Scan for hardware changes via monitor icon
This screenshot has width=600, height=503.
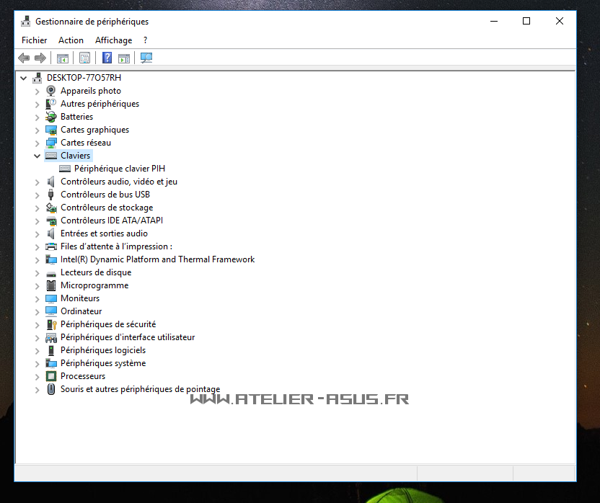tap(146, 58)
